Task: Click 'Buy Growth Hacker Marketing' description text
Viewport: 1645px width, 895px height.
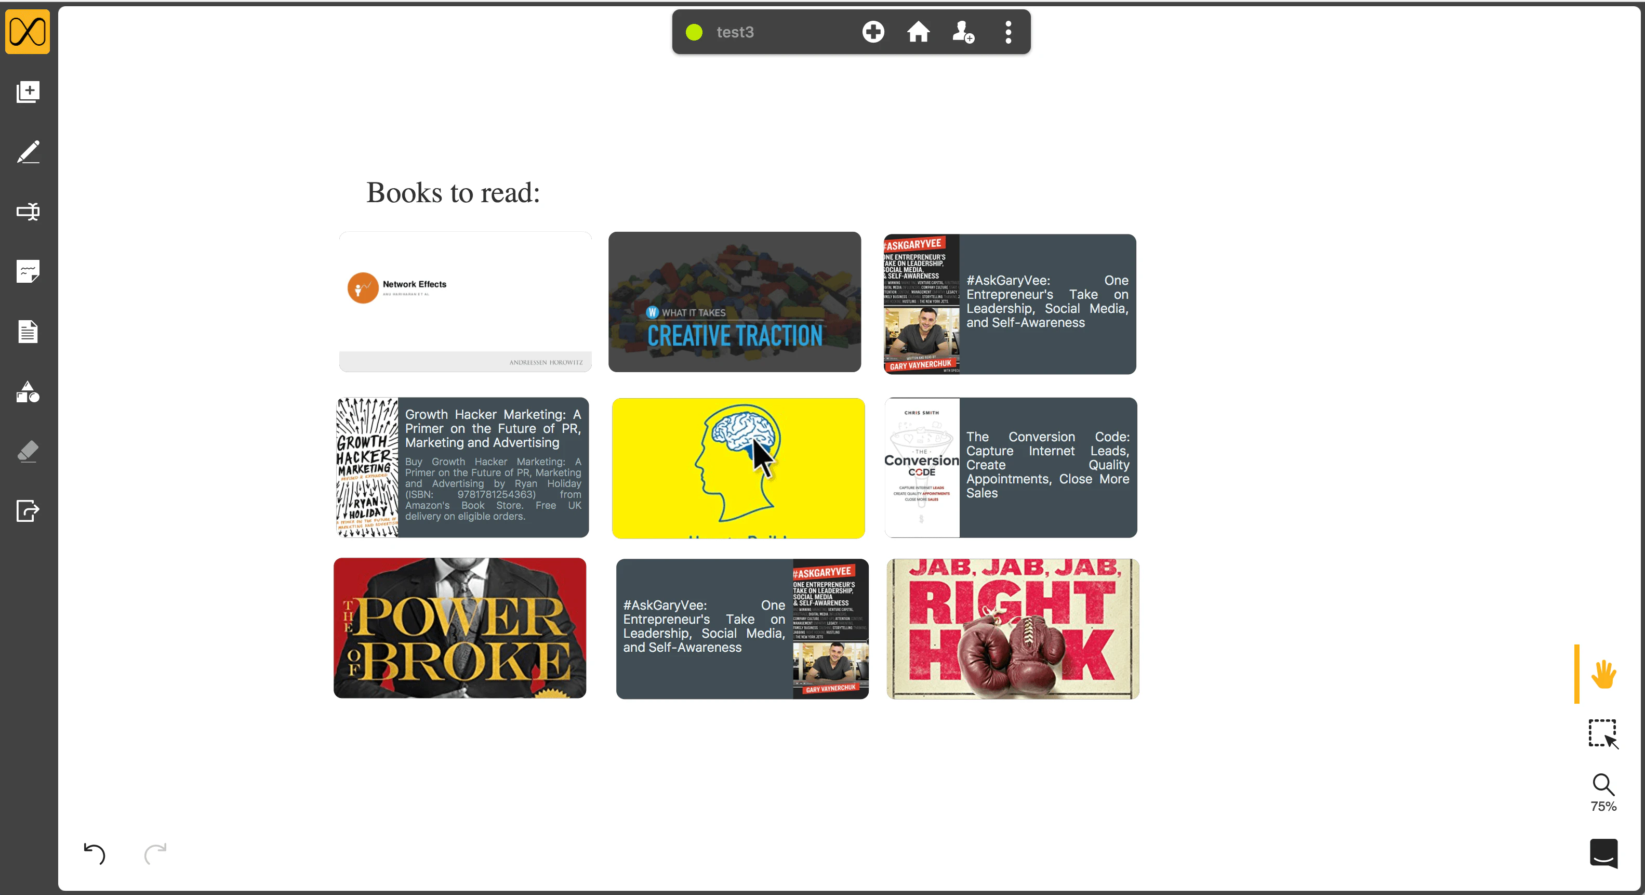Action: coord(493,489)
